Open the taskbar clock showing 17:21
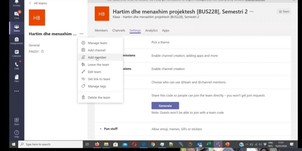The height and width of the screenshot is (151, 302). pyautogui.click(x=281, y=144)
